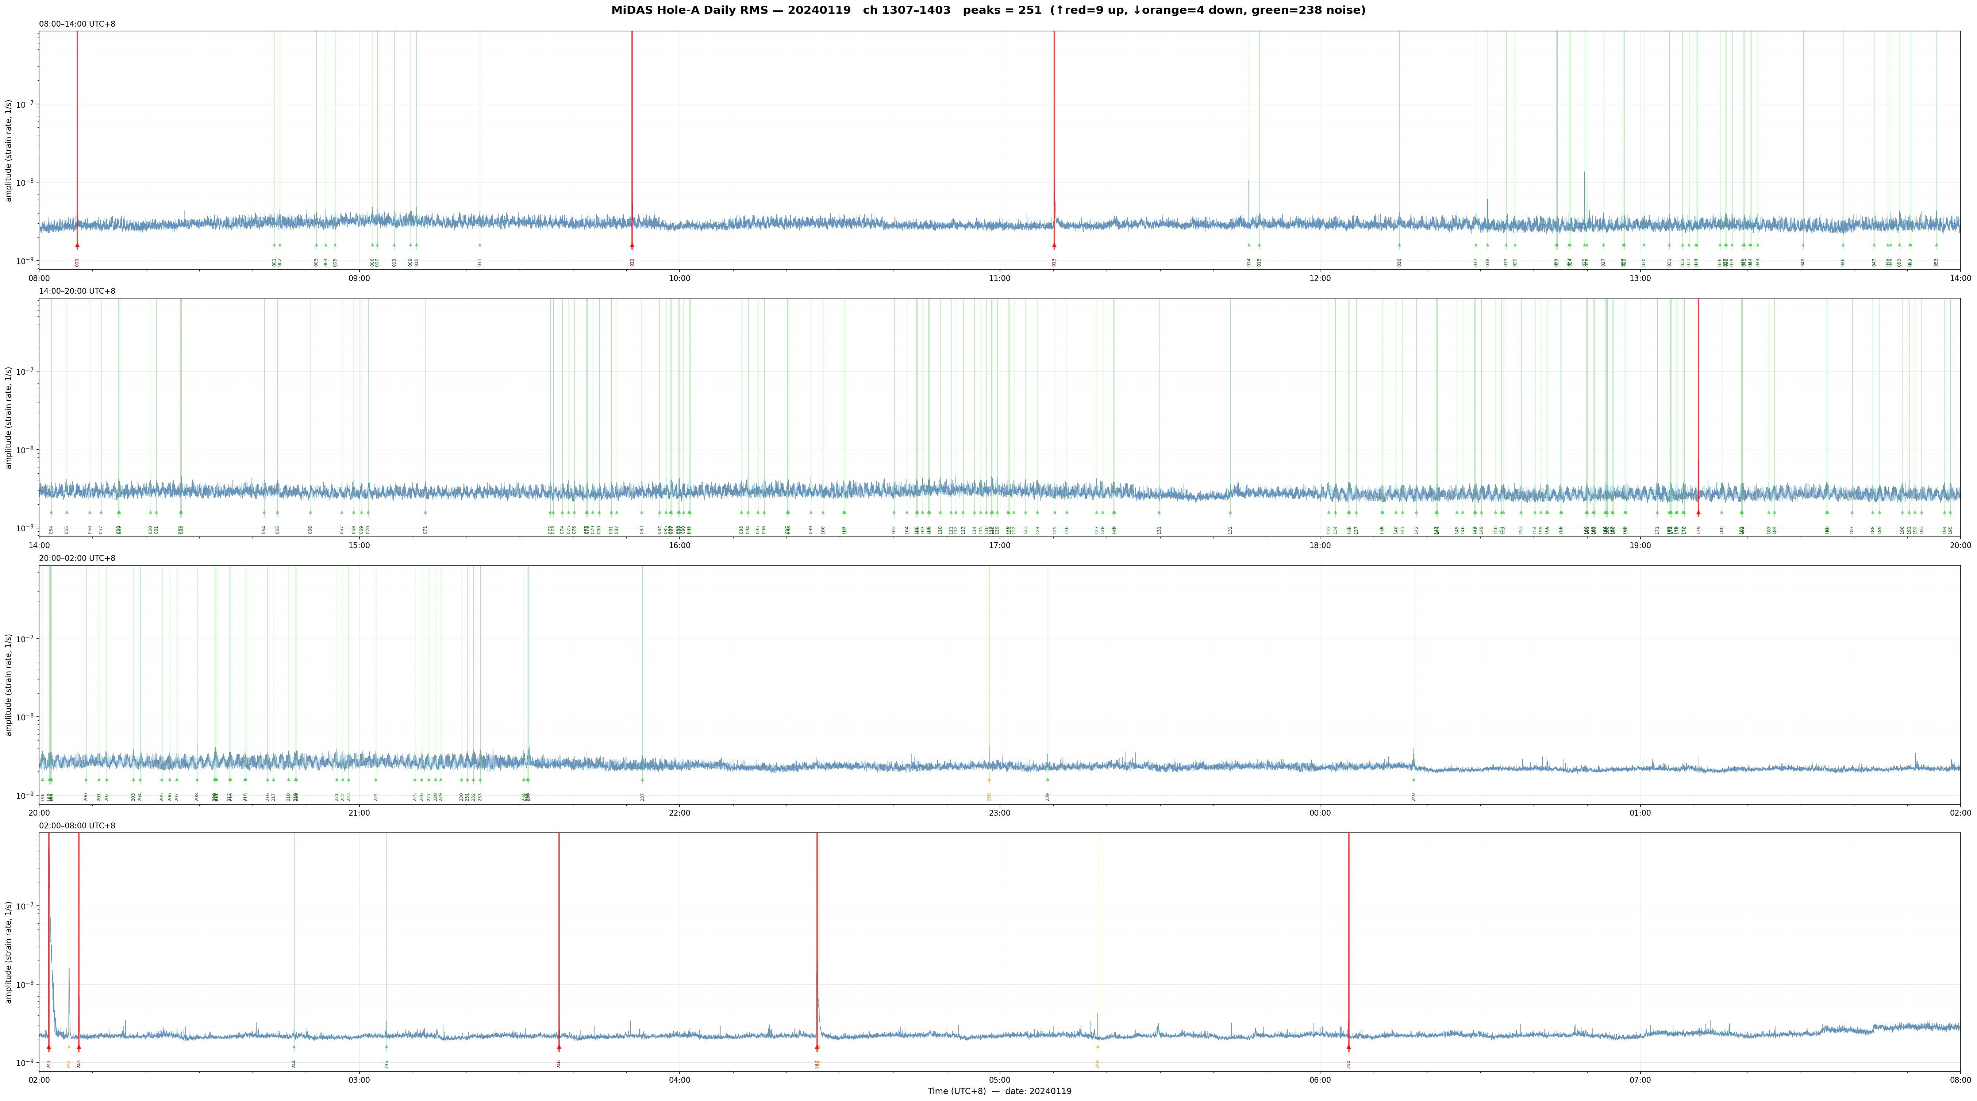Select the red peak marker numbered 012
1977x1101 pixels.
click(632, 246)
